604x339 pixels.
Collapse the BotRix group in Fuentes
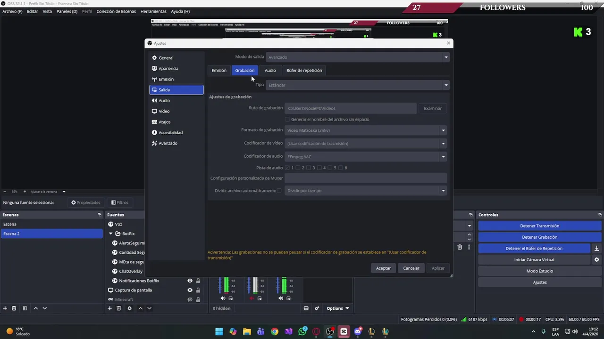pyautogui.click(x=111, y=234)
